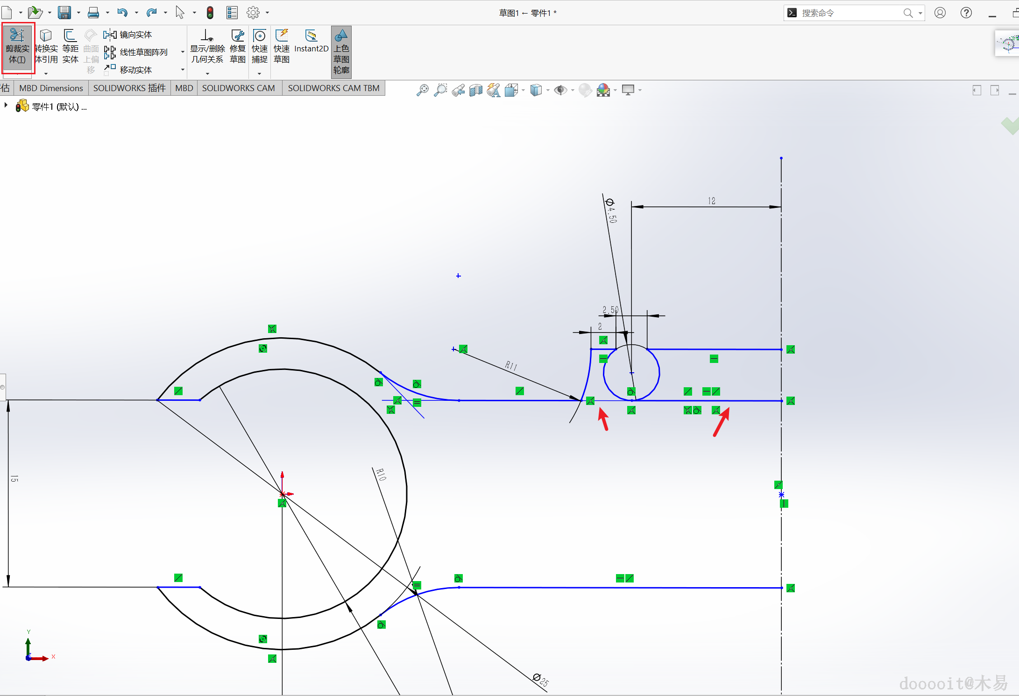Select the Trim Entities (剪裁实体) tool
The width and height of the screenshot is (1019, 696).
[x=17, y=47]
